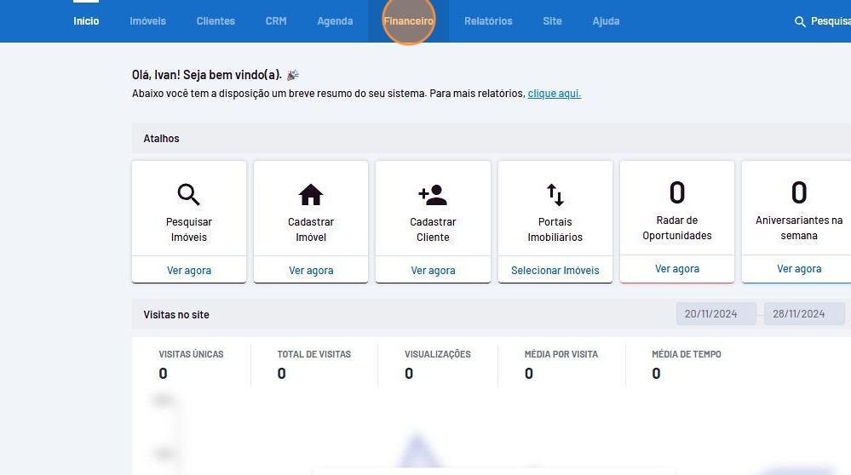Open the Financeiro menu

pos(408,21)
